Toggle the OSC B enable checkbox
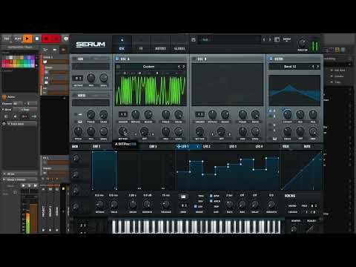Viewport: 356px width, 267px height. click(x=194, y=59)
